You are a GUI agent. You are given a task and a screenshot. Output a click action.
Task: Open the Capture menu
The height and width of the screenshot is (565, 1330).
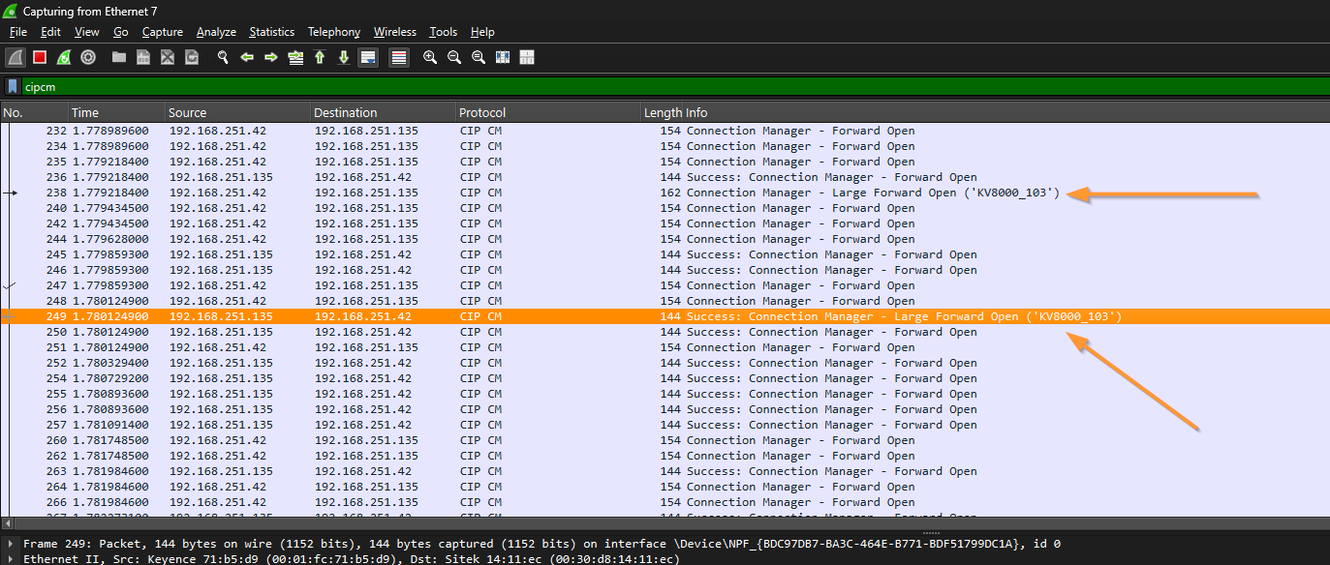coord(163,32)
